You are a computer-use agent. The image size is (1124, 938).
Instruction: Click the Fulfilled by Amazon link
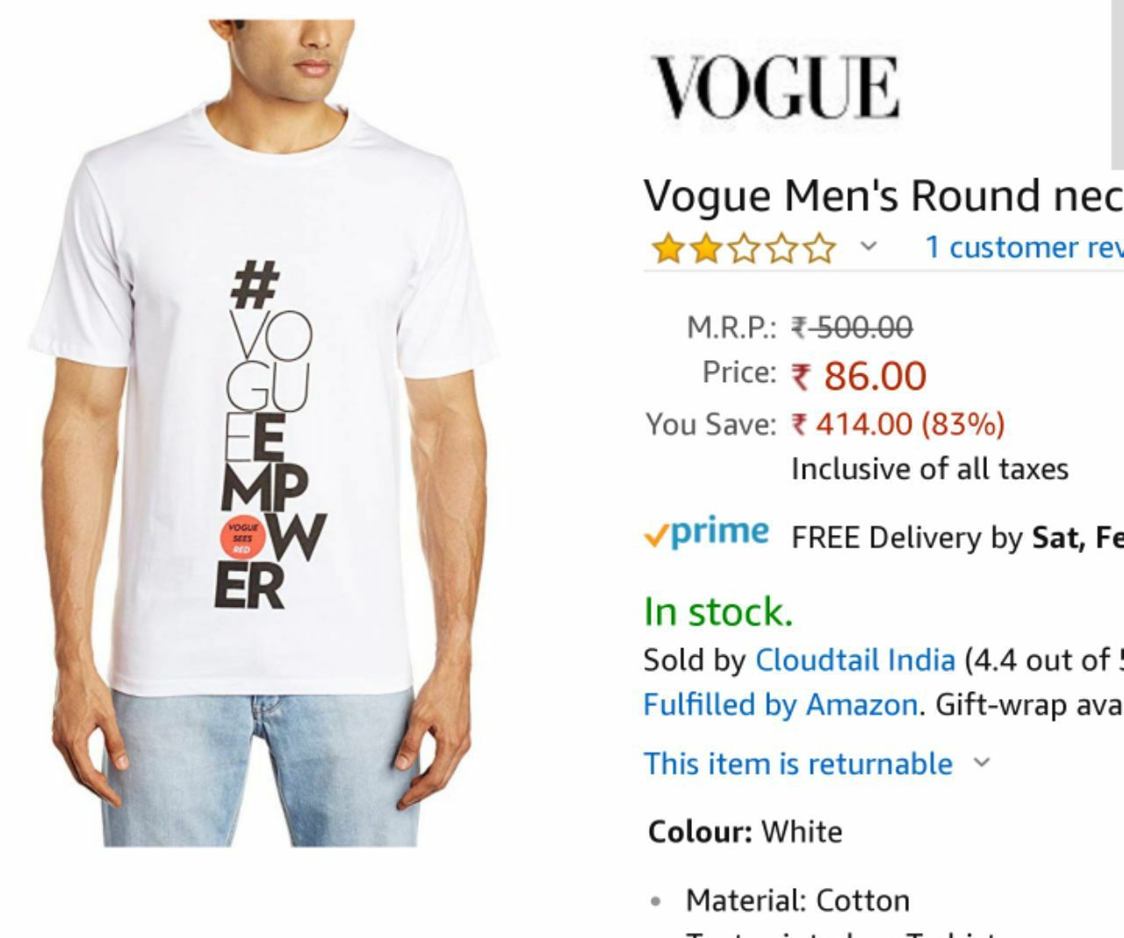click(781, 704)
